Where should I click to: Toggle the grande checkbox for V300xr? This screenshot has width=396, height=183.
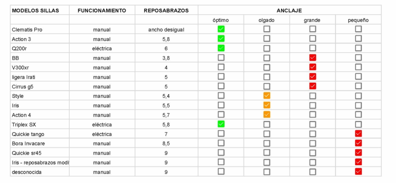(313, 67)
